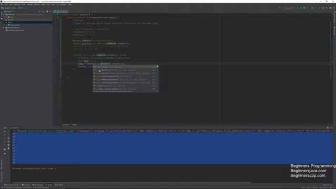Click the Build project hammer icon
The width and height of the screenshot is (336, 189).
click(x=279, y=8)
